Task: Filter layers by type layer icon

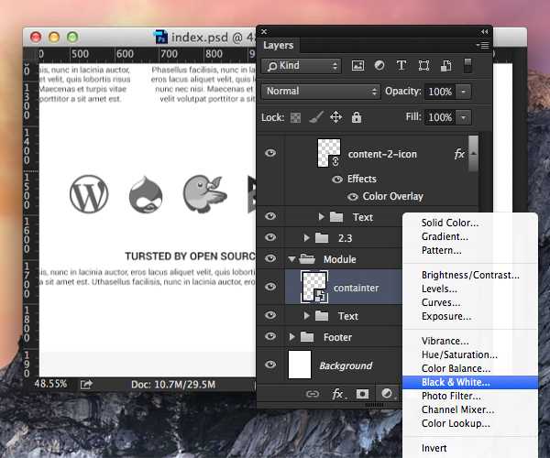Action: coord(401,66)
